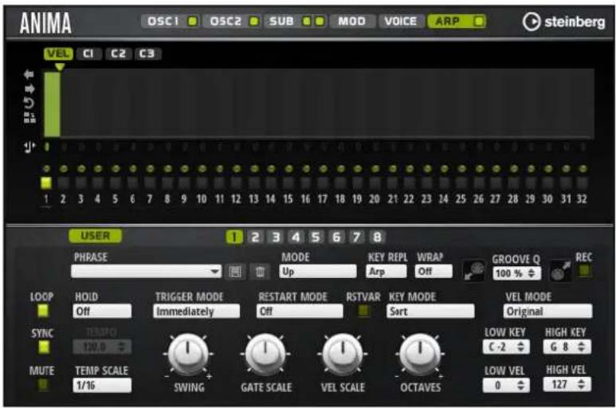Open KEY MODE dropdown showing Sort
Image resolution: width=616 pixels, height=408 pixels.
430,312
